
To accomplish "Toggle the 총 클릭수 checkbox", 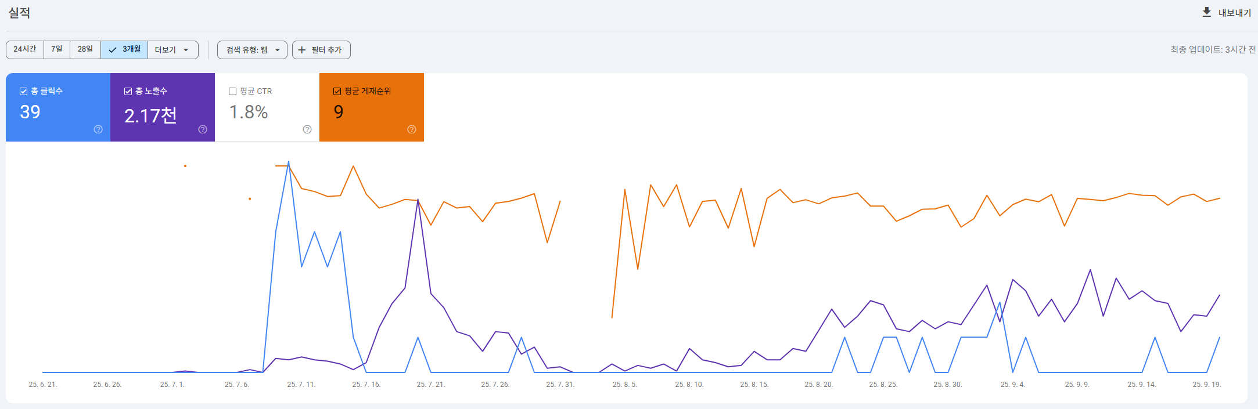I will click(x=24, y=91).
